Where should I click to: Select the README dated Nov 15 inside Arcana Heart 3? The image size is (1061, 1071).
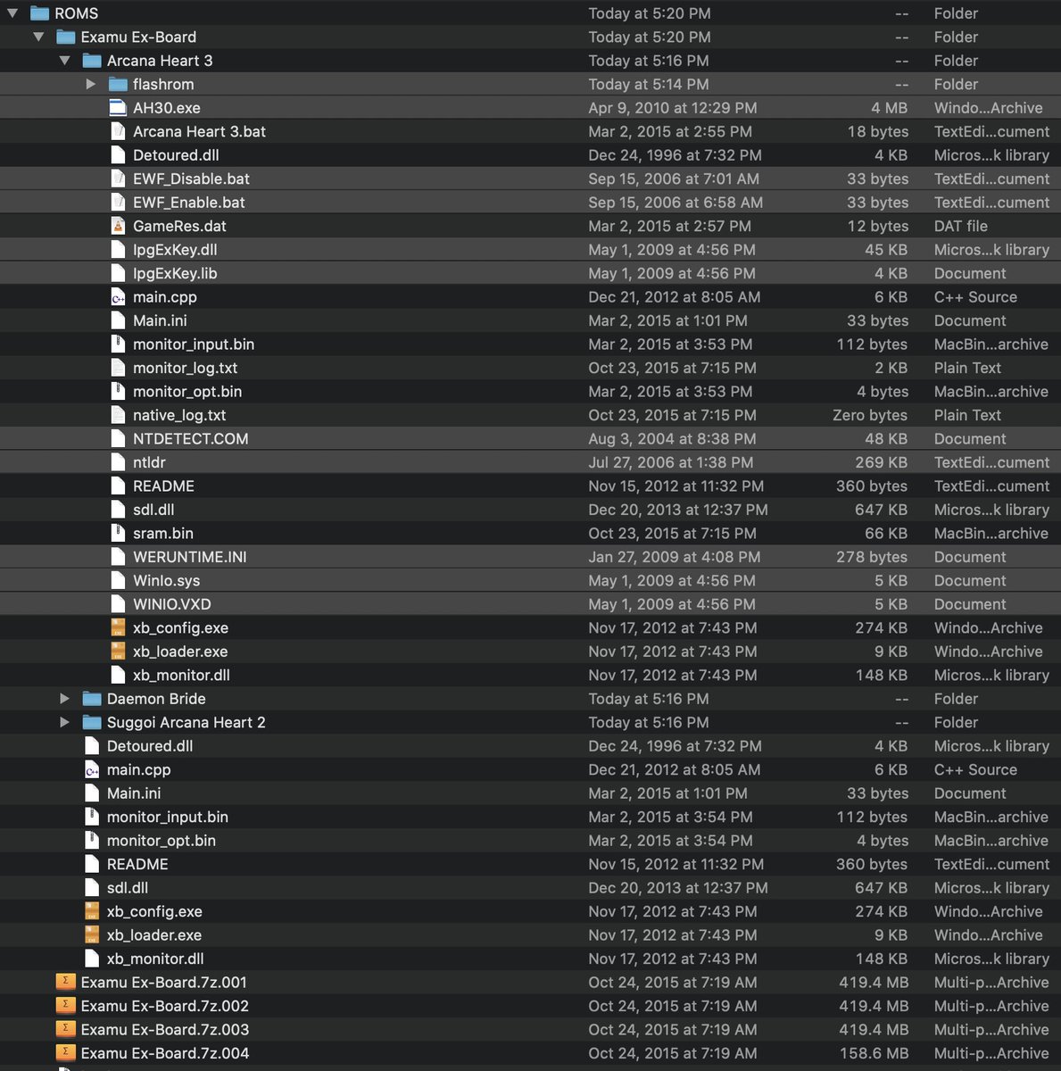pos(163,486)
